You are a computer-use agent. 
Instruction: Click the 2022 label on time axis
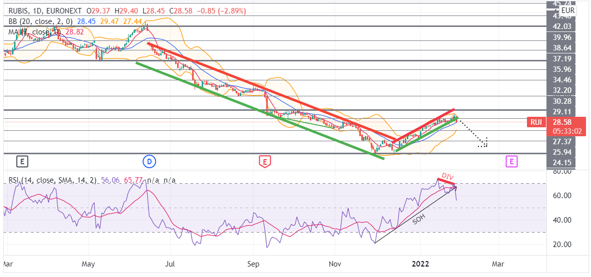click(420, 264)
